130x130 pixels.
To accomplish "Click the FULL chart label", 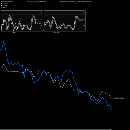I will [57, 33].
